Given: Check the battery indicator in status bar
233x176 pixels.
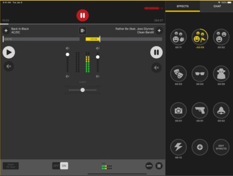Looking at the screenshot, I should pos(229,2).
